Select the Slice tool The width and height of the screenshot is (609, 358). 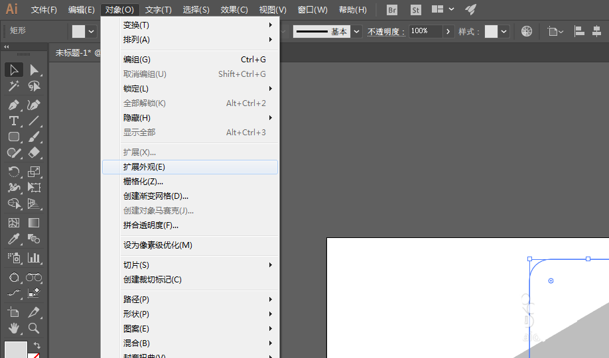pos(34,312)
